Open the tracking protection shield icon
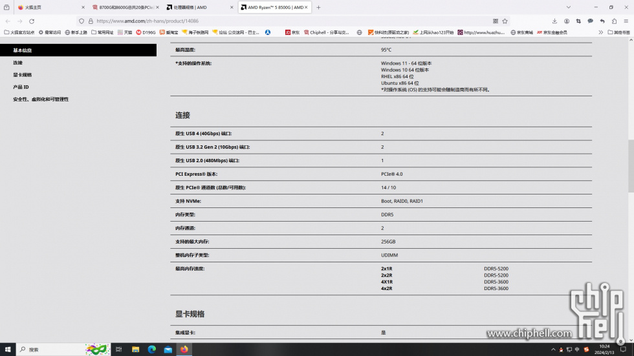 click(82, 21)
